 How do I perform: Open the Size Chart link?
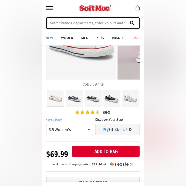(54, 120)
